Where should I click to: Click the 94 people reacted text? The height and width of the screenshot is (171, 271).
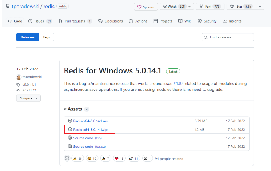click(169, 159)
